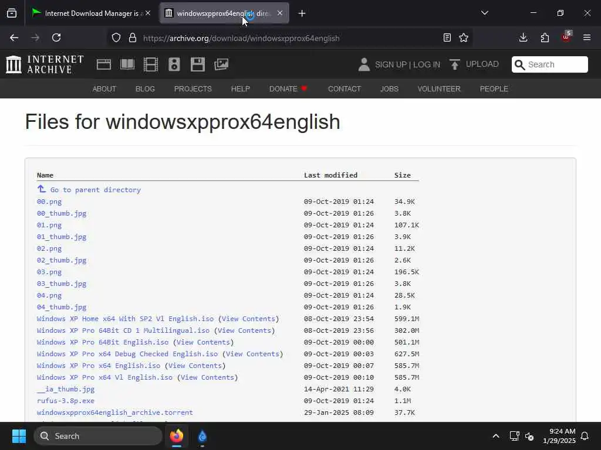
Task: Open the notifications bell icon
Action: click(x=585, y=436)
